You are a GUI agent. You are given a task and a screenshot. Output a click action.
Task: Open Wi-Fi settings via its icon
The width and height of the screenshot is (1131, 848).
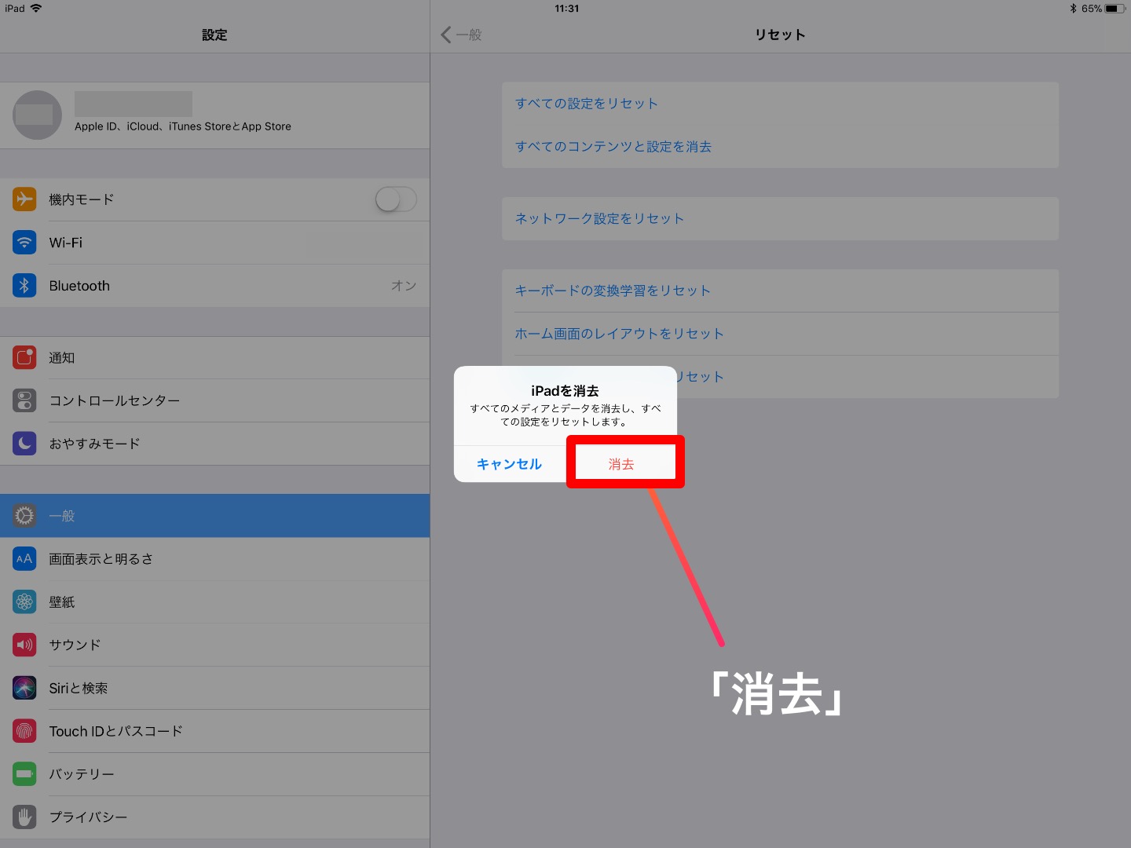(x=24, y=243)
